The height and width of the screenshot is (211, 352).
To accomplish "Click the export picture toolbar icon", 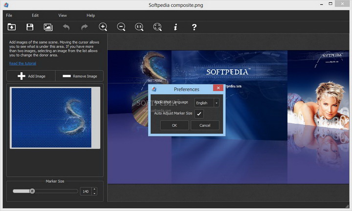I will [48, 27].
